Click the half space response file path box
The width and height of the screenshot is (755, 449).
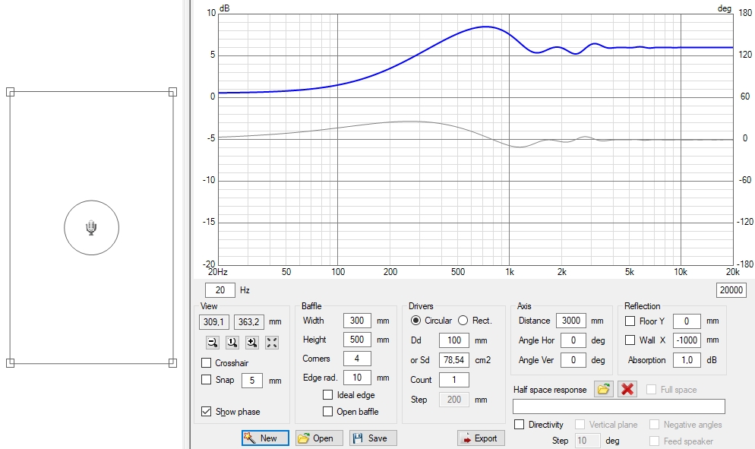[619, 406]
